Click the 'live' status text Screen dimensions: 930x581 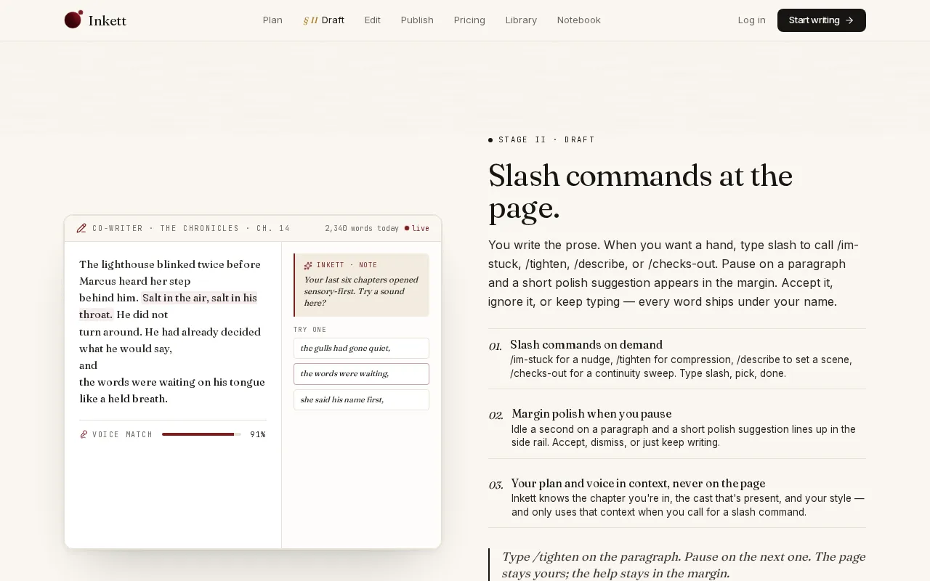pos(421,228)
